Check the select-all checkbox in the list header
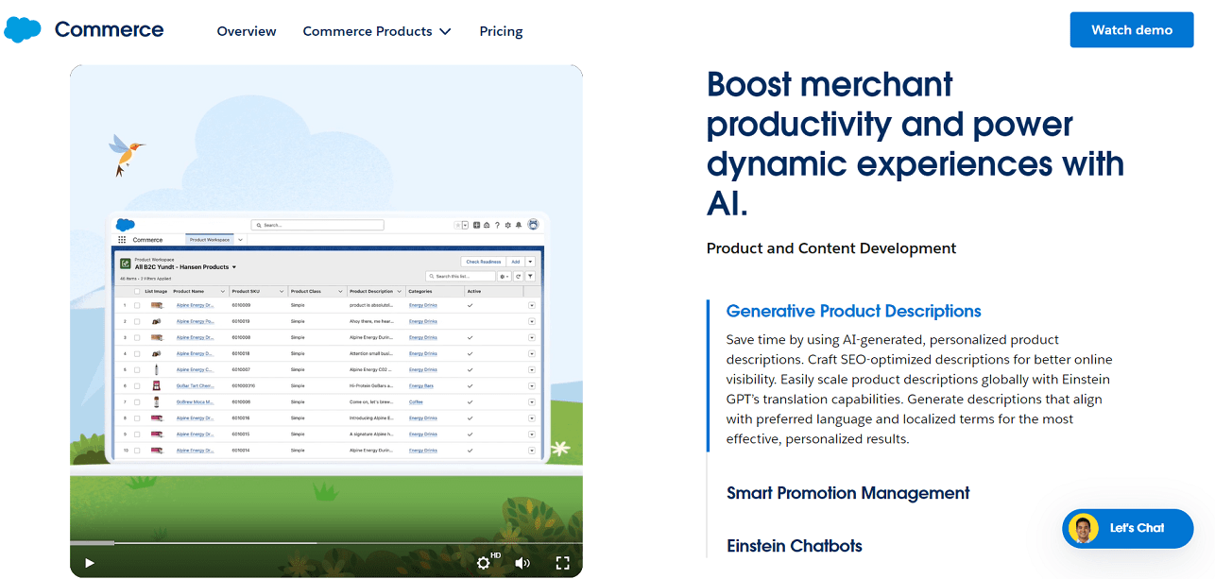 point(138,291)
